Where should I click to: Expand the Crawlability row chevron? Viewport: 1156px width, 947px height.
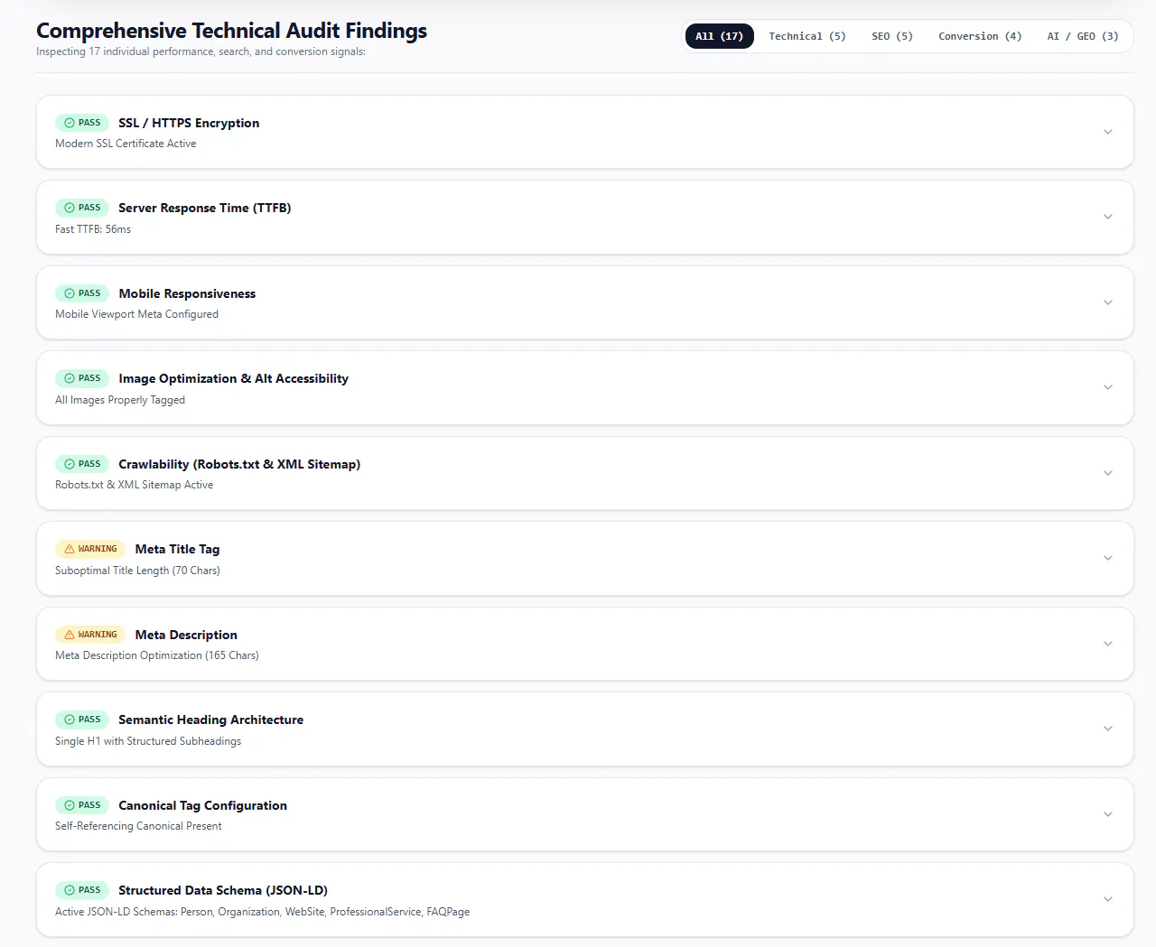coord(1108,473)
